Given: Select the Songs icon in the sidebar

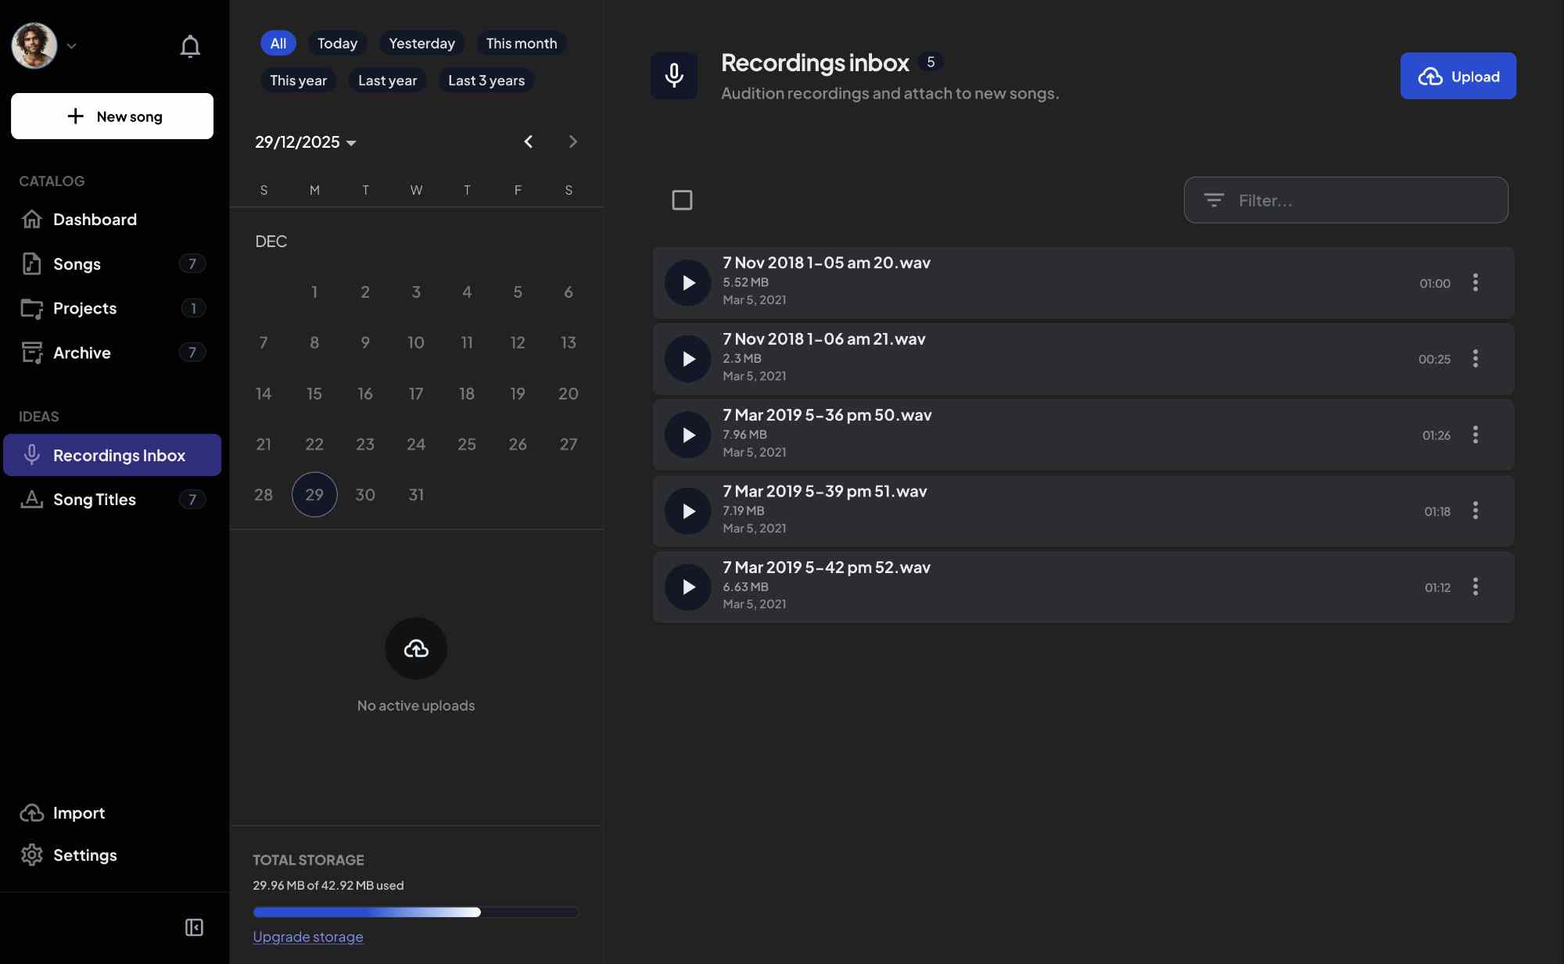Looking at the screenshot, I should (x=30, y=263).
